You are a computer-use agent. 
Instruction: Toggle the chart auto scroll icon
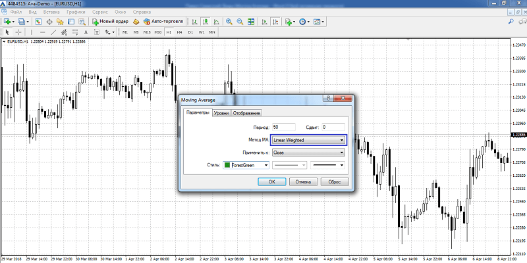265,22
